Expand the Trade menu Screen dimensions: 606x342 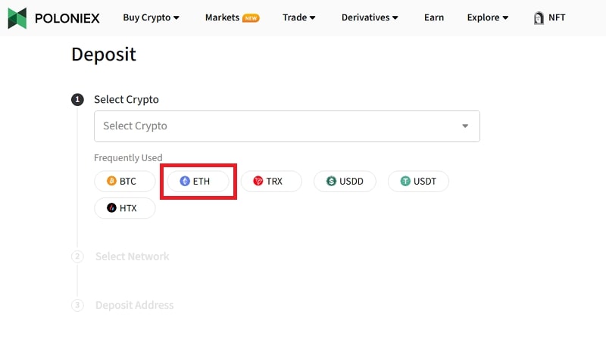[298, 17]
